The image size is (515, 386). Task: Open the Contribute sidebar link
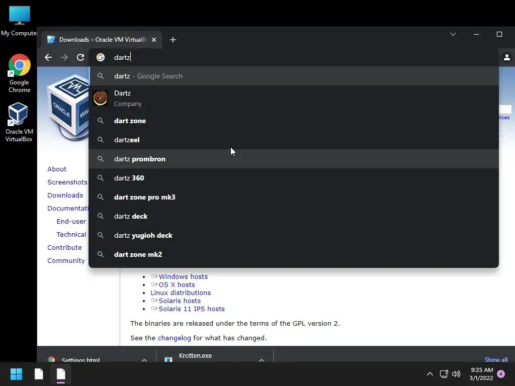pyautogui.click(x=64, y=247)
